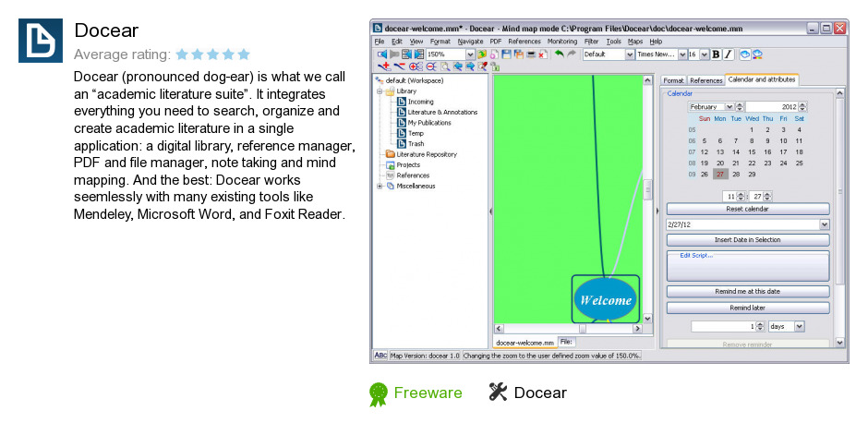Undo the last action with the green arrow
The image size is (868, 435).
click(x=559, y=54)
